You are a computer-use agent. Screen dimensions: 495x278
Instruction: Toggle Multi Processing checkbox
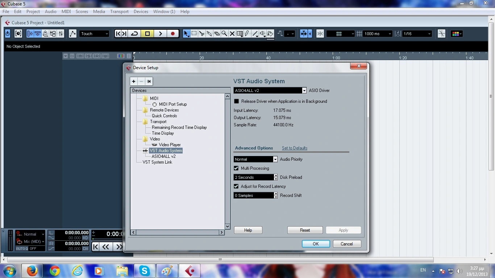point(236,168)
